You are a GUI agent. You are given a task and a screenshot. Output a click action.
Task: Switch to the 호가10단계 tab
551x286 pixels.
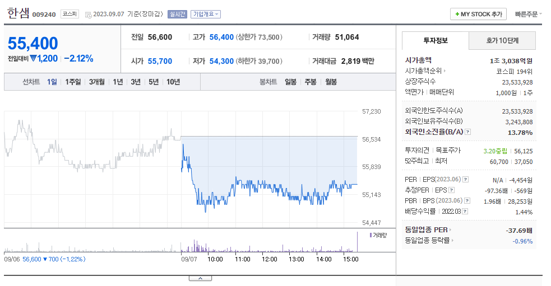tap(502, 40)
